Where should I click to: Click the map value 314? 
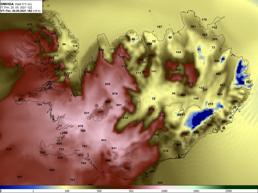click(166, 151)
